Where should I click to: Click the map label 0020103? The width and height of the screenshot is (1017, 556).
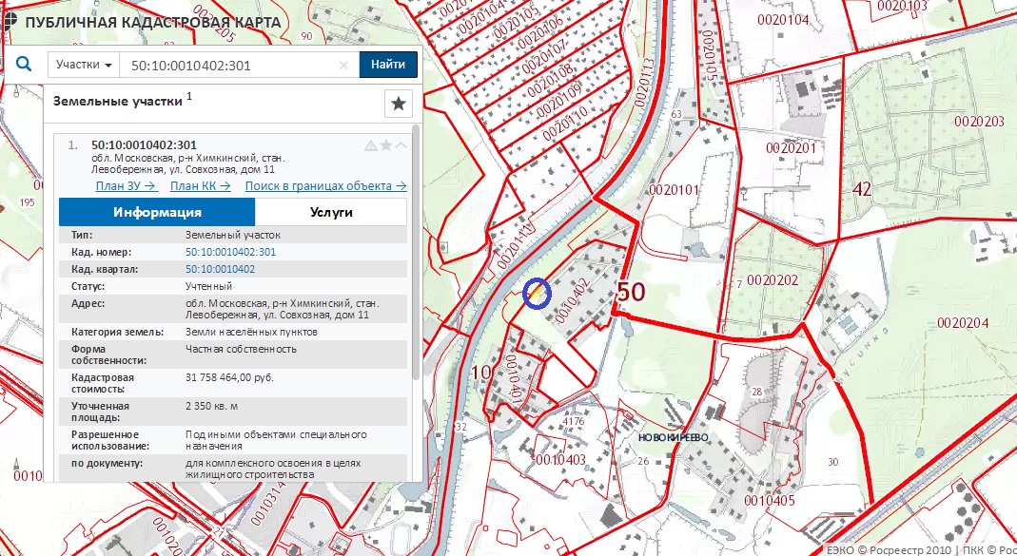(x=903, y=6)
